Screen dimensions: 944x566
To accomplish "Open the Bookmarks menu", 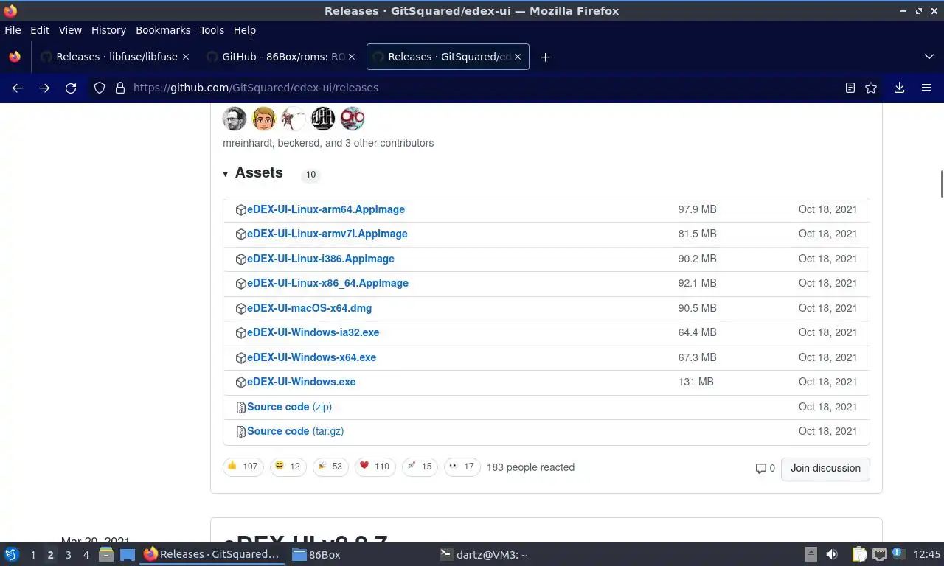I will pyautogui.click(x=163, y=30).
